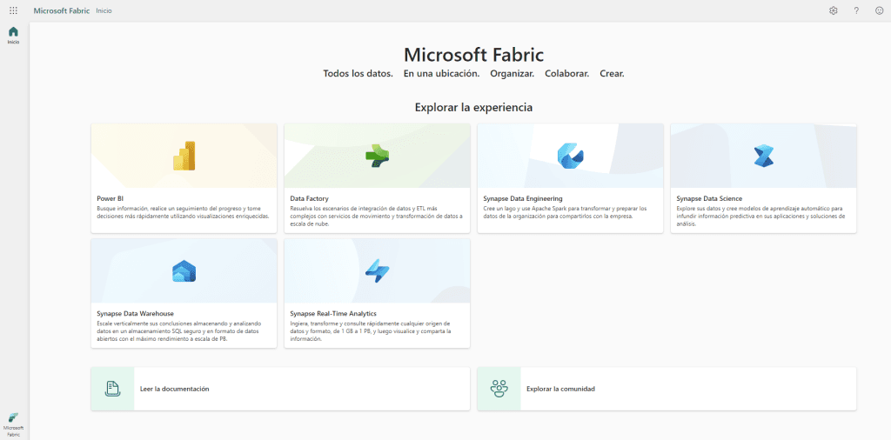Open the Power BI card title
This screenshot has height=440, width=891.
click(111, 199)
